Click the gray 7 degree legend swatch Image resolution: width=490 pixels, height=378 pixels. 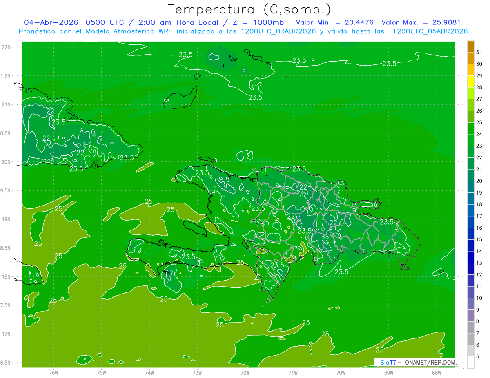(x=471, y=327)
